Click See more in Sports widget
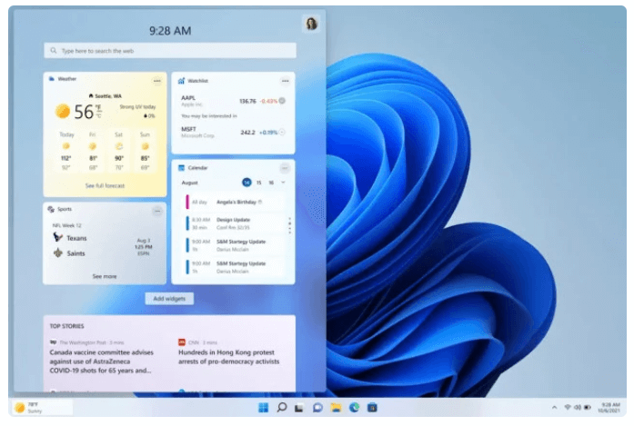The height and width of the screenshot is (426, 634). coord(105,277)
